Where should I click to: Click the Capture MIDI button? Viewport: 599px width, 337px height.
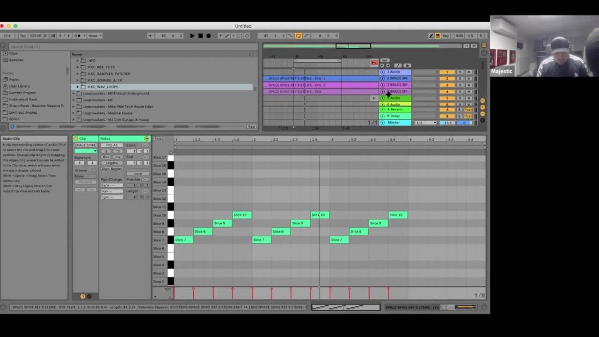(x=240, y=36)
